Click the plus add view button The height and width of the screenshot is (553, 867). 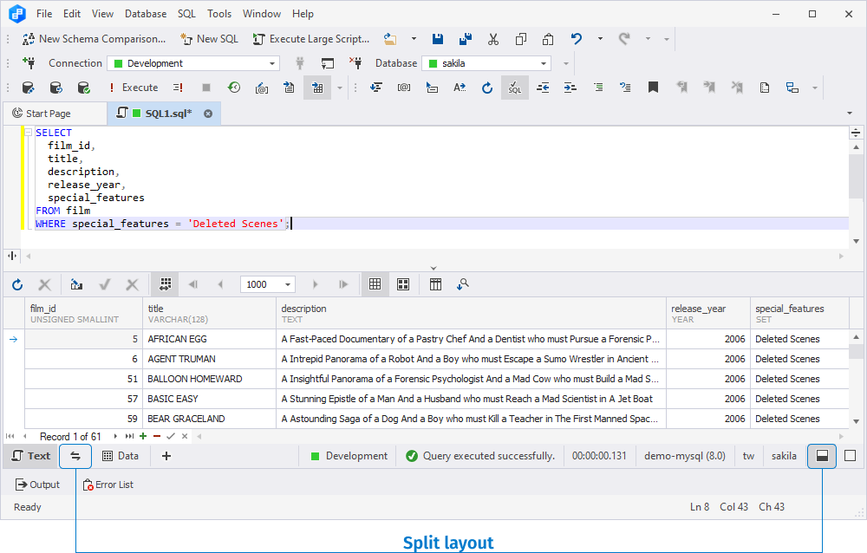tap(166, 456)
